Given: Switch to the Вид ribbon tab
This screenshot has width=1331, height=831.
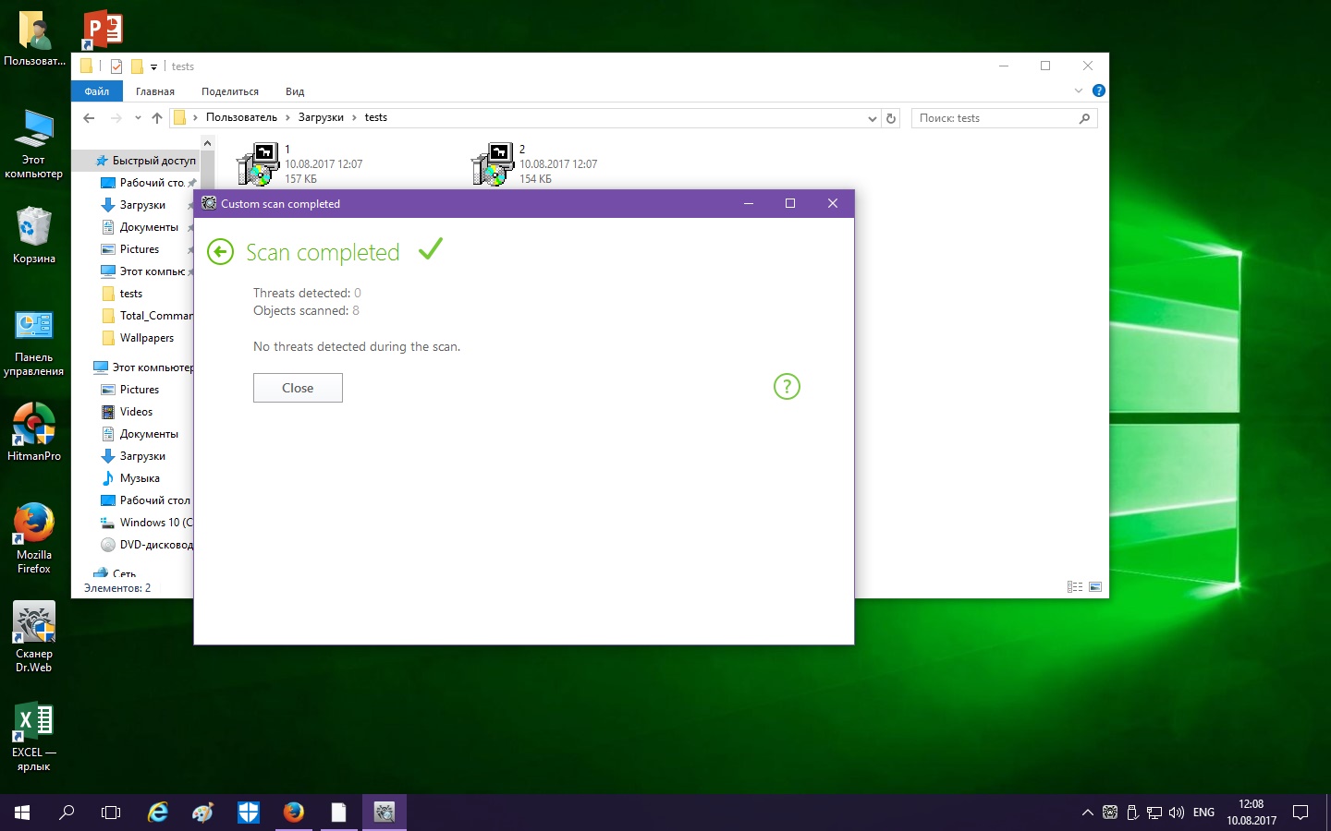Looking at the screenshot, I should [x=295, y=91].
